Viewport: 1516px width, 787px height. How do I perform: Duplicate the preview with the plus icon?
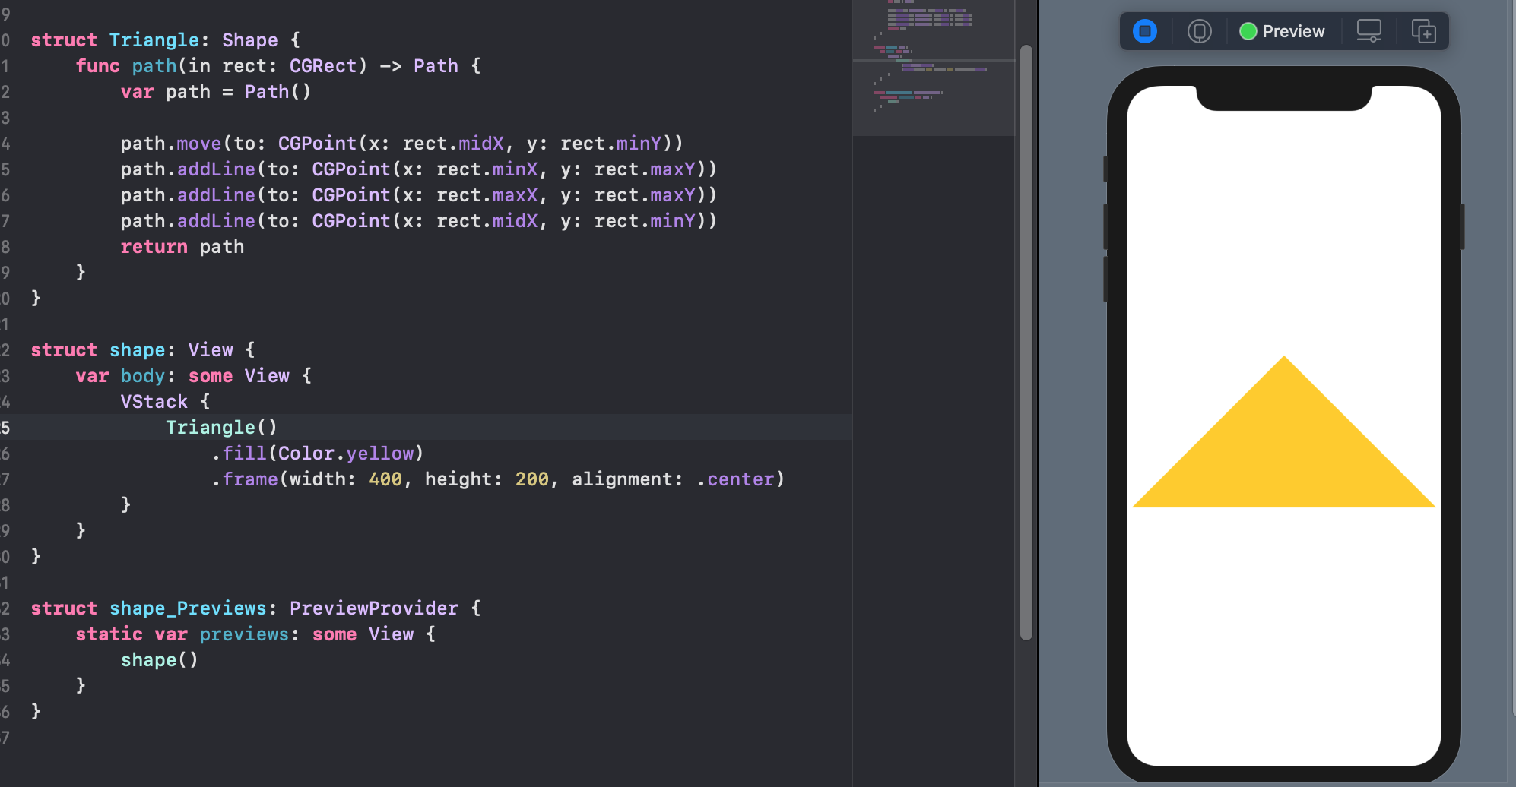[x=1422, y=31]
